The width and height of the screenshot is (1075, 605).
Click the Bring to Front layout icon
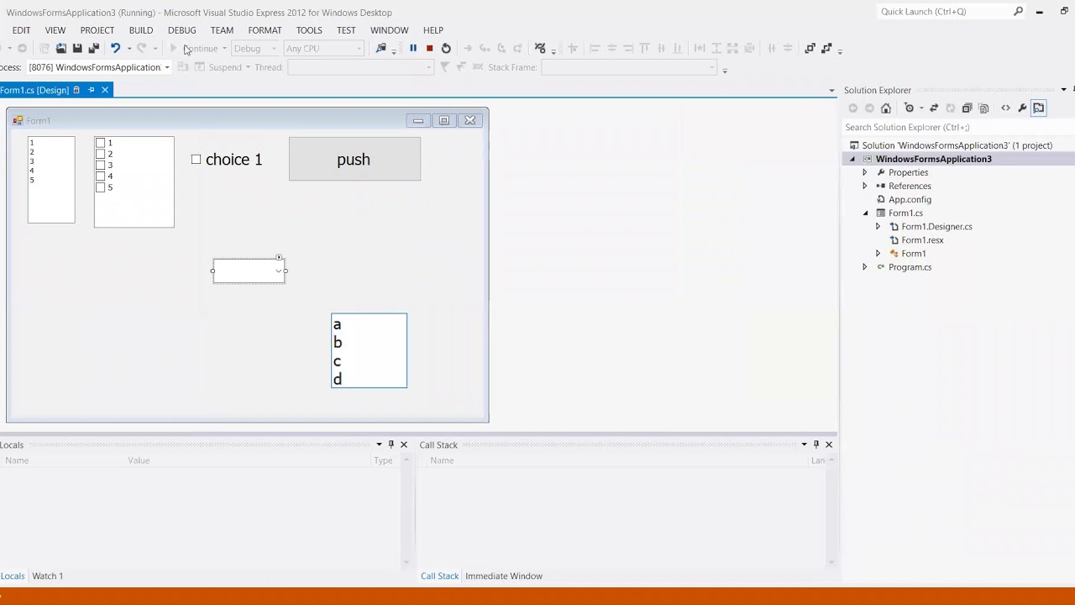coord(810,49)
